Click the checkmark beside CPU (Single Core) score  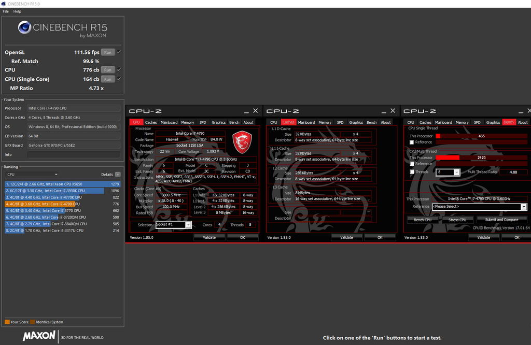point(120,79)
